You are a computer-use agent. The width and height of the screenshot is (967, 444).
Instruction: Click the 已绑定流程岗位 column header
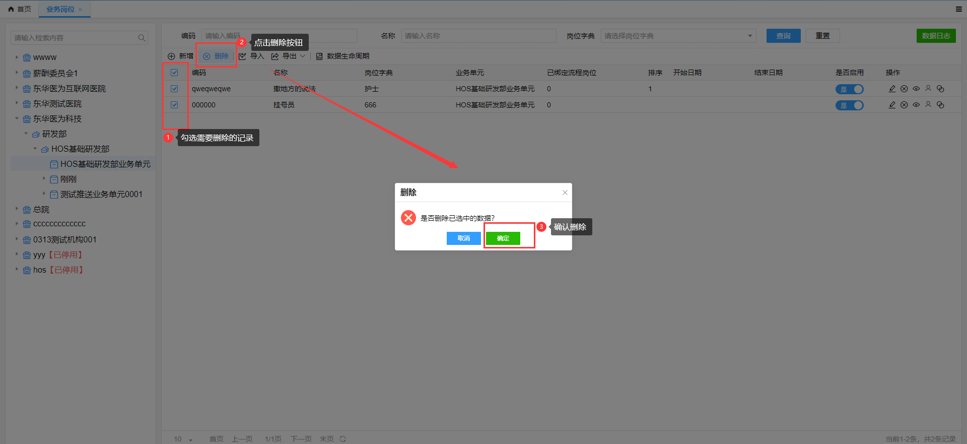pos(572,73)
